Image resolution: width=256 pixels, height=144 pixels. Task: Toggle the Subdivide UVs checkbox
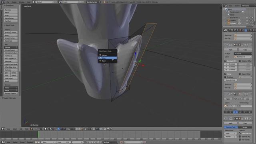coord(240,133)
